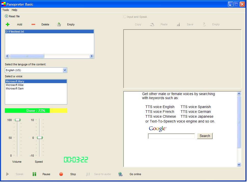Open the content language dropdown
This screenshot has height=182, width=247.
(x=65, y=70)
